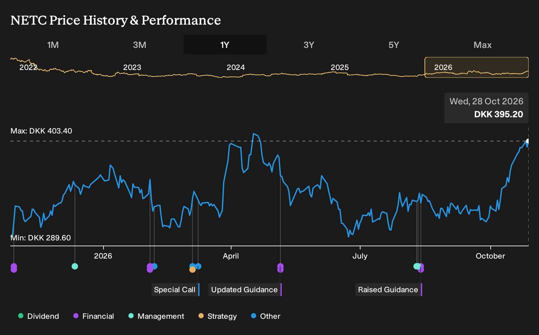Switch to the 3M range tab
The image size is (539, 335).
139,45
